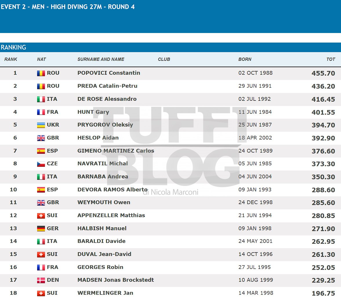This screenshot has width=341, height=302.
Task: Click the Romanian flag beside PREDA Catalin-Petru
Action: [41, 86]
